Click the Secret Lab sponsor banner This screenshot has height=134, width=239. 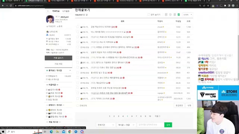[x=208, y=95]
